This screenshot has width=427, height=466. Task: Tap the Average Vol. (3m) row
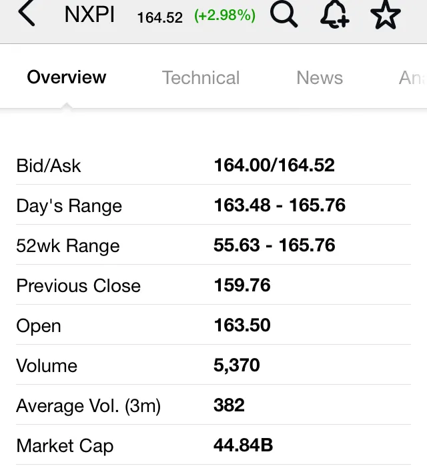(213, 405)
